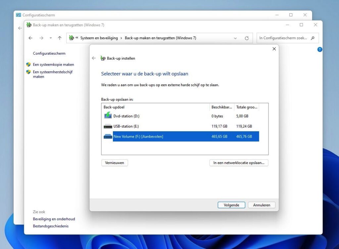Image resolution: width=339 pixels, height=249 pixels.
Task: Click the Back-up instellen wizard icon
Action: coord(103,58)
